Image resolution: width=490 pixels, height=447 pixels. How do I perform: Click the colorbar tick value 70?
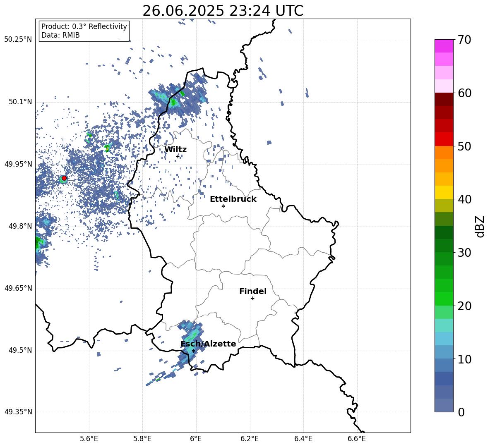(x=464, y=40)
